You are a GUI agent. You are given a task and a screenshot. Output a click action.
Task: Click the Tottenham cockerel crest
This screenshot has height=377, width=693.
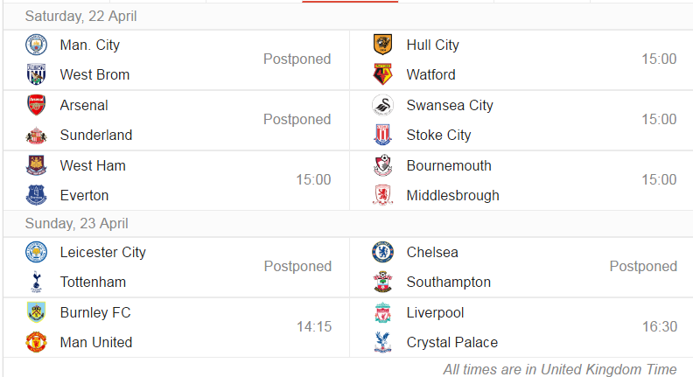[x=36, y=282]
